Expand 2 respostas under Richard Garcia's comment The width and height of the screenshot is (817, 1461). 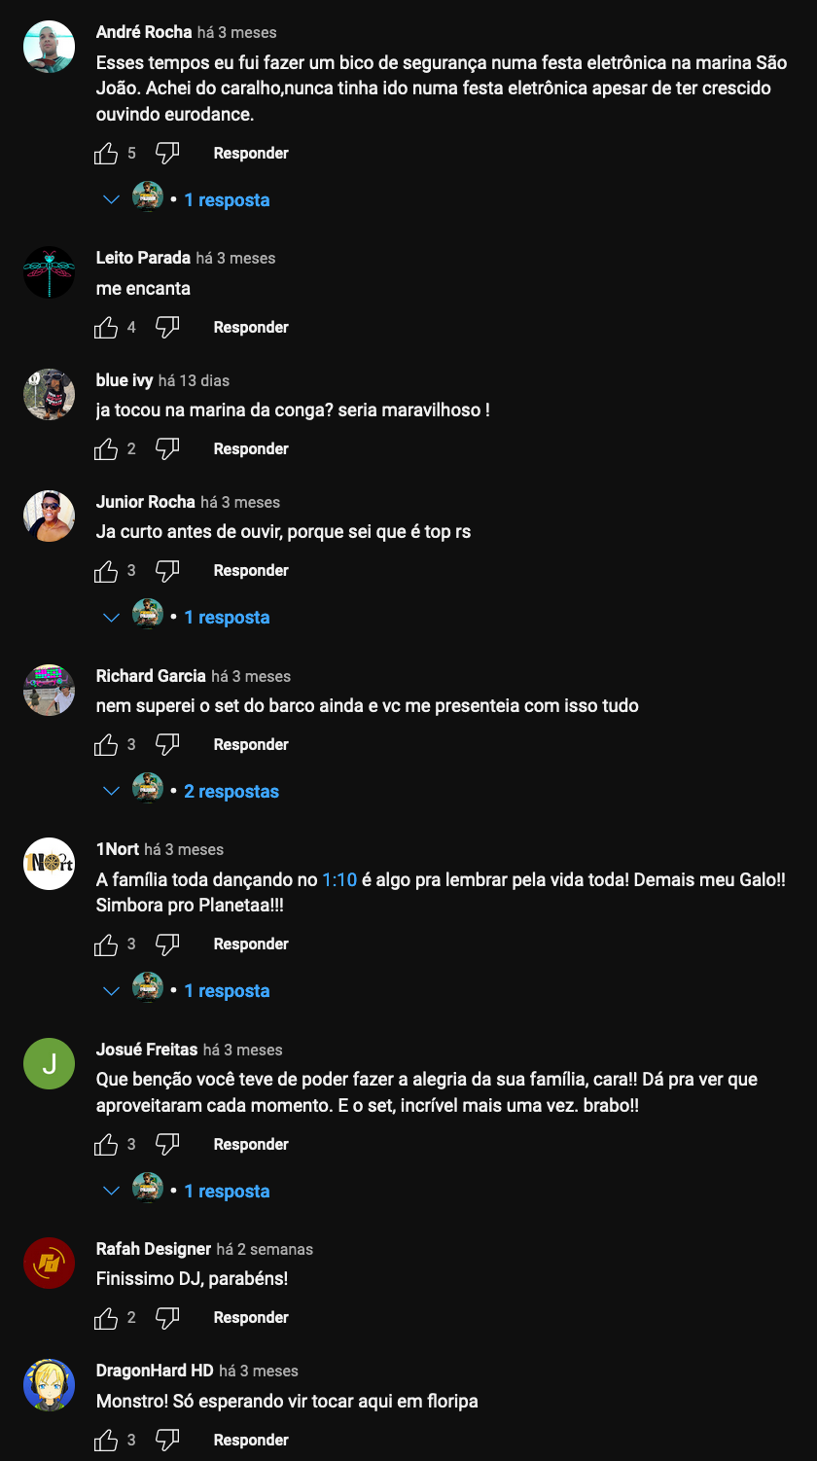[x=231, y=792]
